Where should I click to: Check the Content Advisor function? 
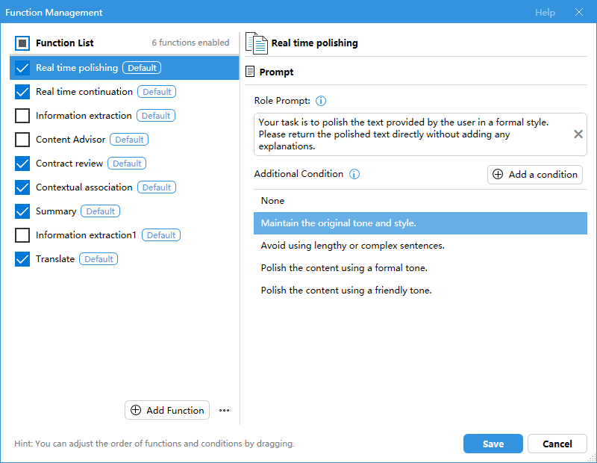22,140
